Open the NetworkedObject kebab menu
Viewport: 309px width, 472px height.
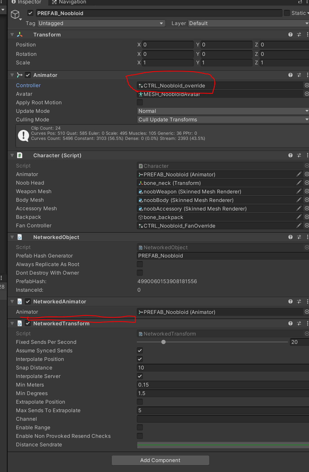(307, 237)
